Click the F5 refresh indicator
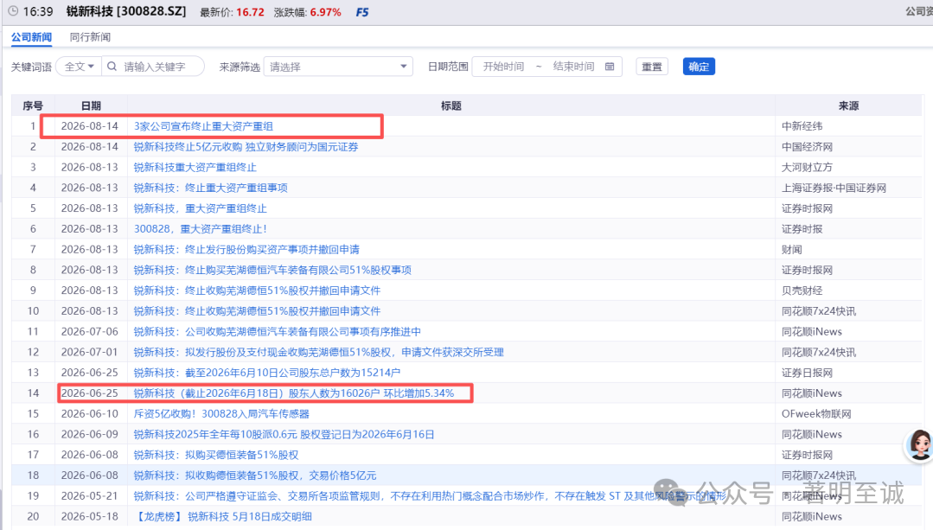 pos(361,12)
